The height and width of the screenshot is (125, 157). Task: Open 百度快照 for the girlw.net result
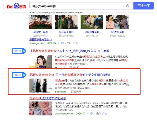pyautogui.click(x=76, y=92)
